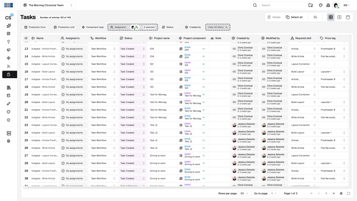The width and height of the screenshot is (357, 201).
Task: Open the Production from date filter
Action: [x=35, y=27]
